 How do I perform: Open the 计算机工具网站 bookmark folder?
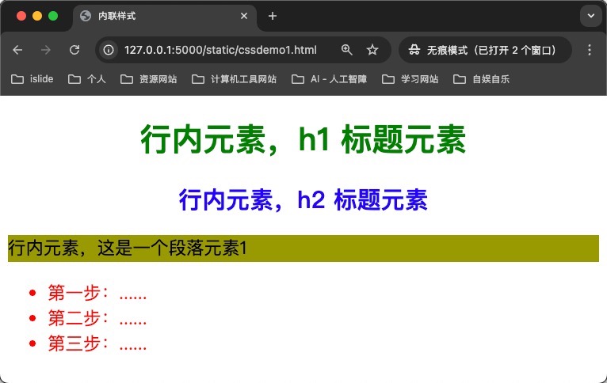(x=235, y=79)
